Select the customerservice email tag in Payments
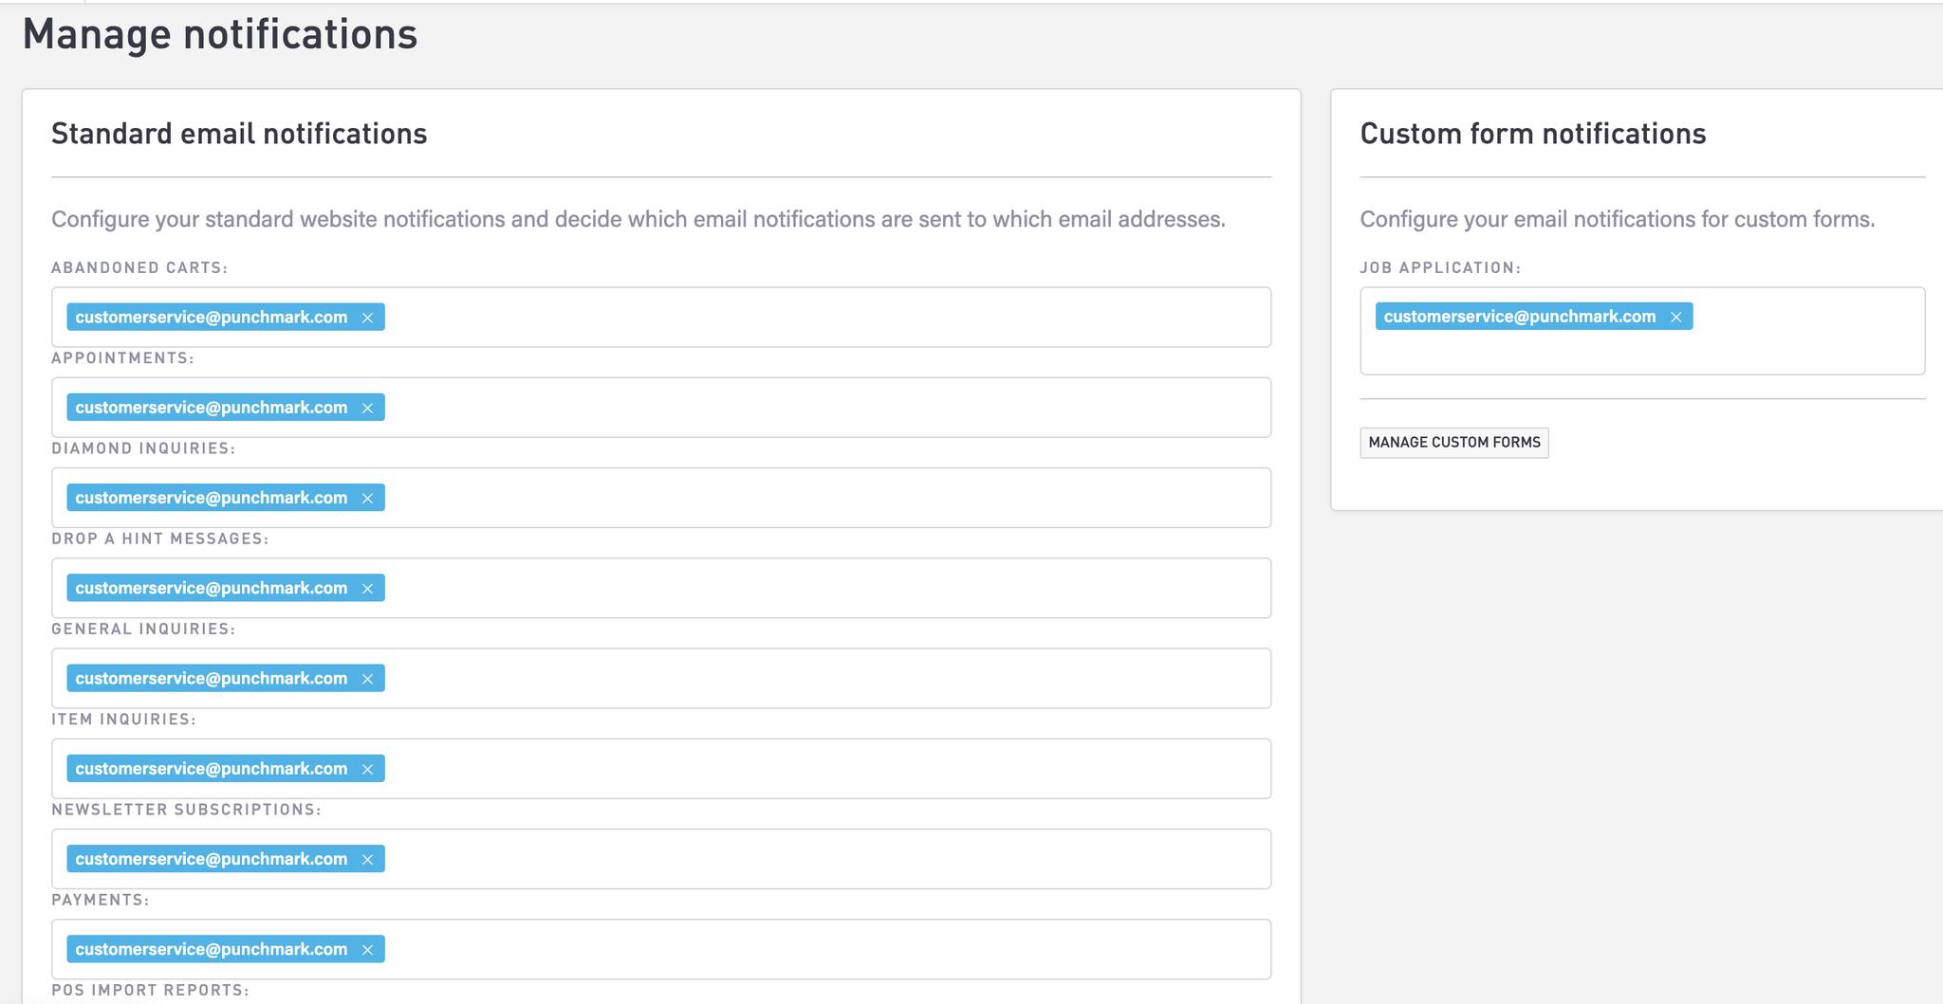Screen dimensions: 1943x1004 click(x=211, y=950)
